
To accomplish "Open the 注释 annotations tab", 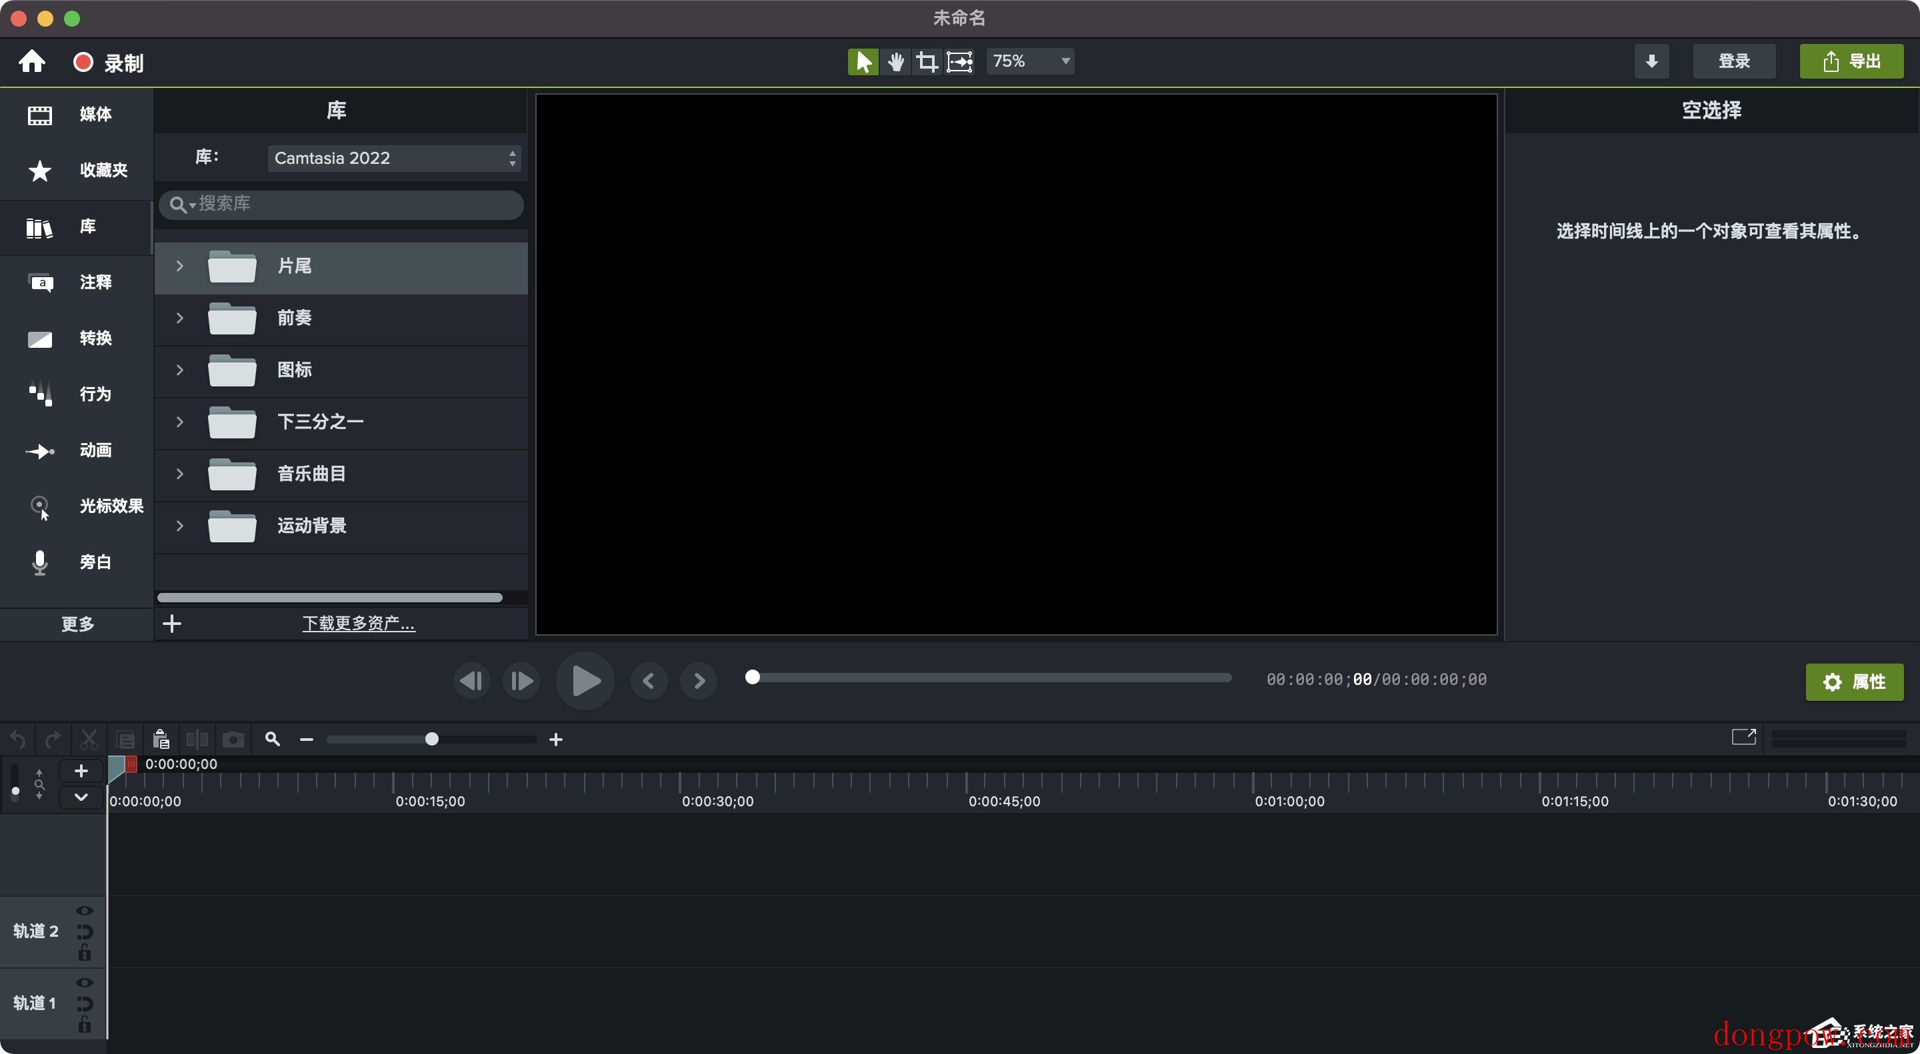I will coord(76,283).
